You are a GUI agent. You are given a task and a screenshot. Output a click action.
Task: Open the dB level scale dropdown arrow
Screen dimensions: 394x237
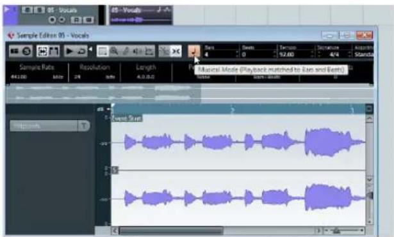coord(108,109)
